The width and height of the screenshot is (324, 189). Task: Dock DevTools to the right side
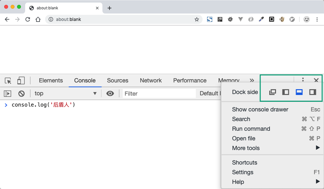[312, 92]
